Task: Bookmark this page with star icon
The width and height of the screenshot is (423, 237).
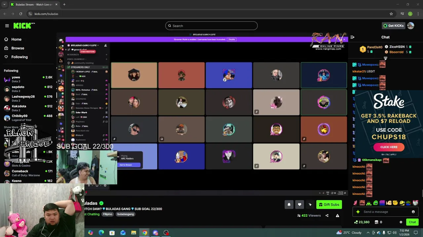Action: pyautogui.click(x=391, y=14)
